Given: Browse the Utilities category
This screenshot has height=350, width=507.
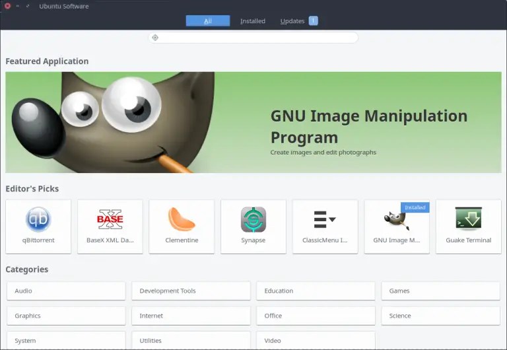Looking at the screenshot, I should click(191, 340).
